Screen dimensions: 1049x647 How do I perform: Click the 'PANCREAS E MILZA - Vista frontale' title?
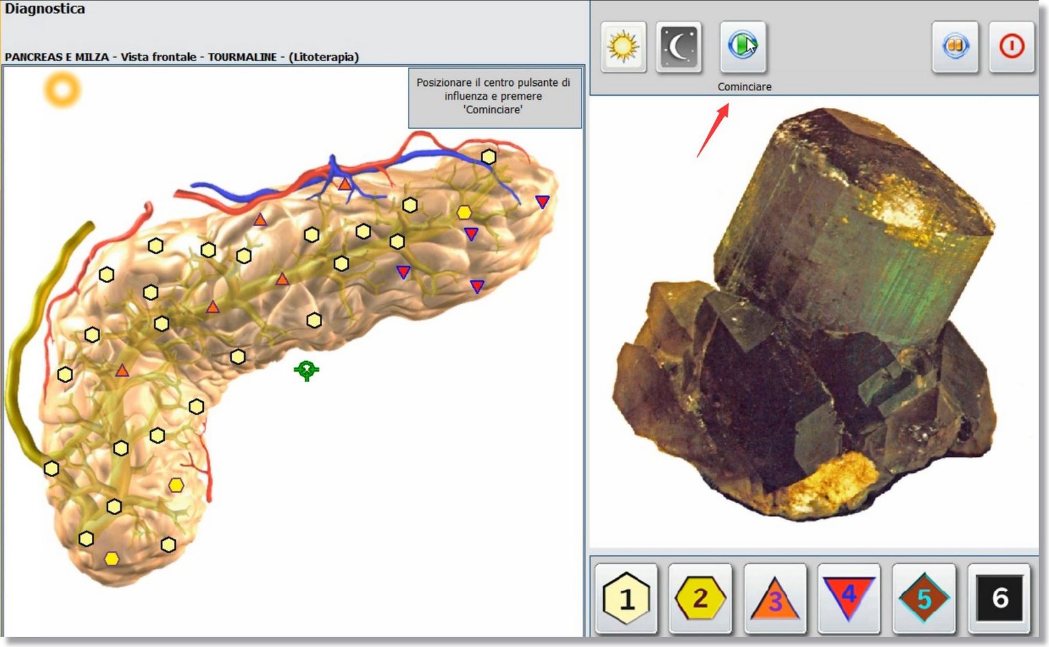(182, 57)
